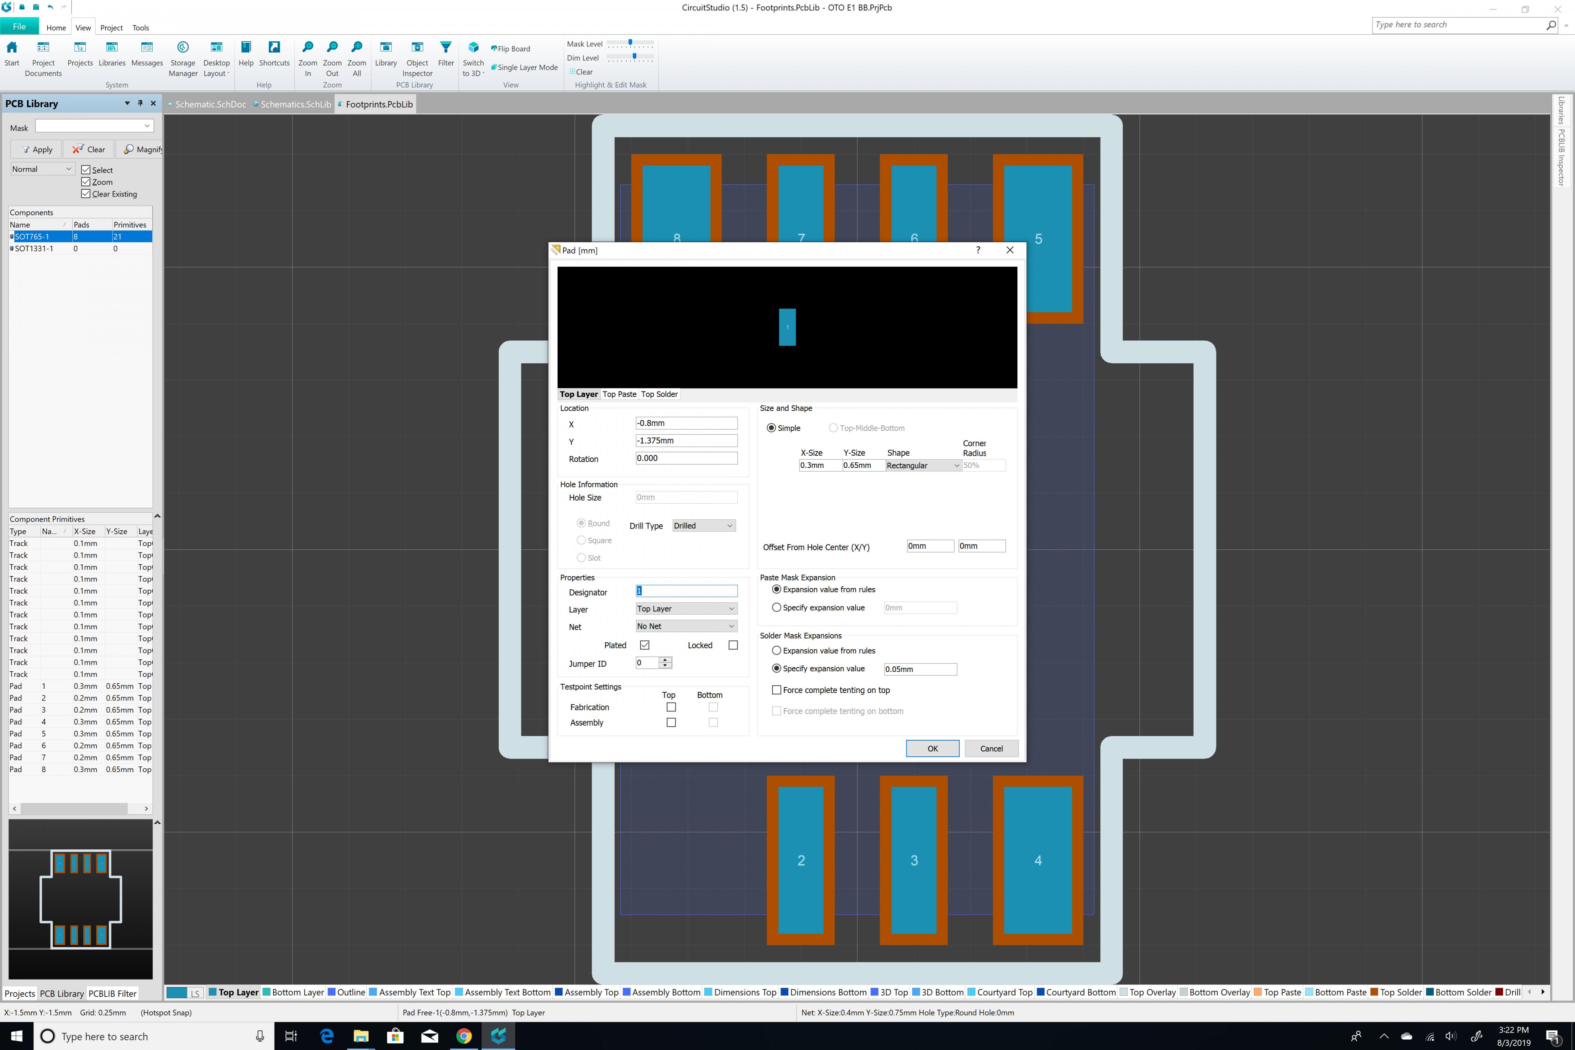Viewport: 1575px width, 1050px height.
Task: Check the Locked checkbox
Action: pos(733,645)
